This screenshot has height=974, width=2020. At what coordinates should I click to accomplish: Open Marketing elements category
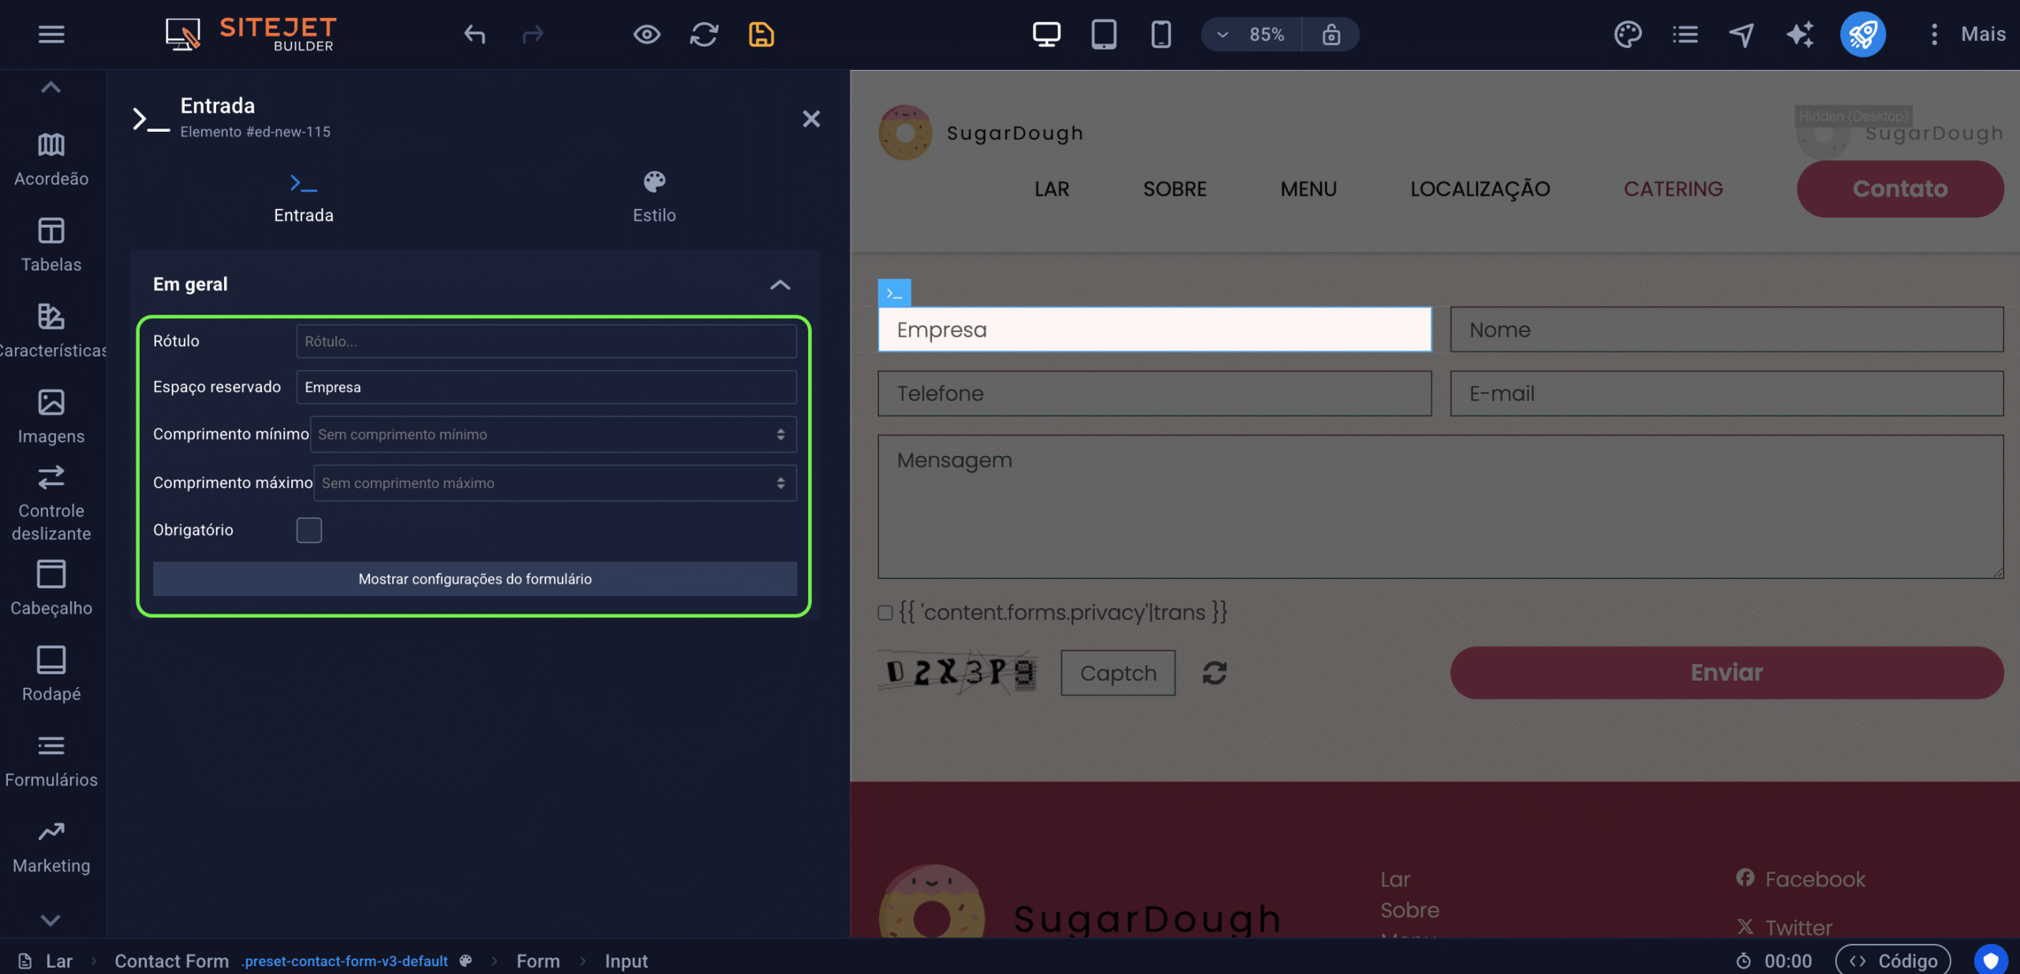[x=51, y=846]
